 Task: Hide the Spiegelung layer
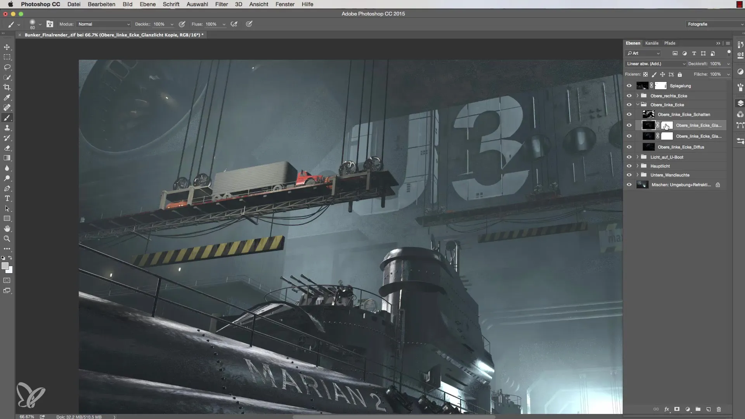click(629, 86)
